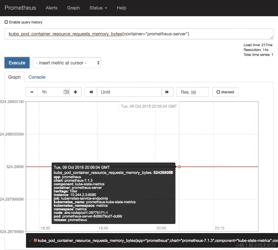Viewport: 278px width, 250px height.
Task: Click the 19:30 x-axis label
Action: coord(45,228)
